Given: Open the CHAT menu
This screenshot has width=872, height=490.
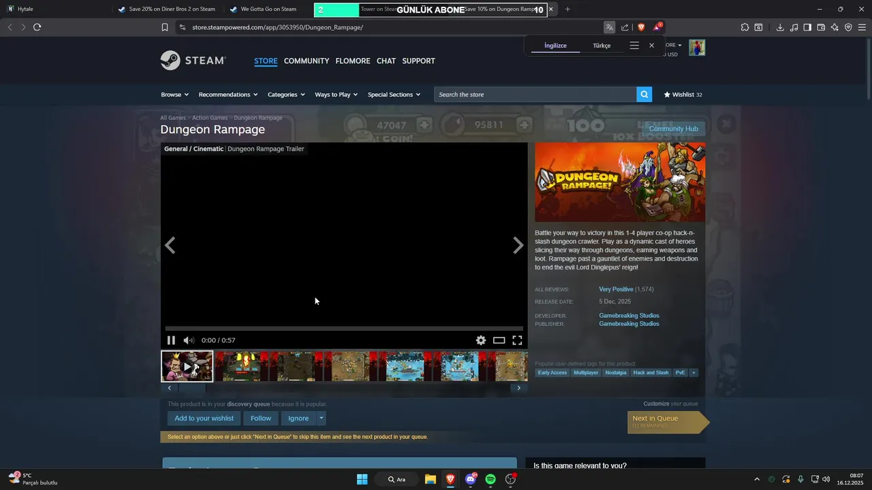Looking at the screenshot, I should [386, 61].
